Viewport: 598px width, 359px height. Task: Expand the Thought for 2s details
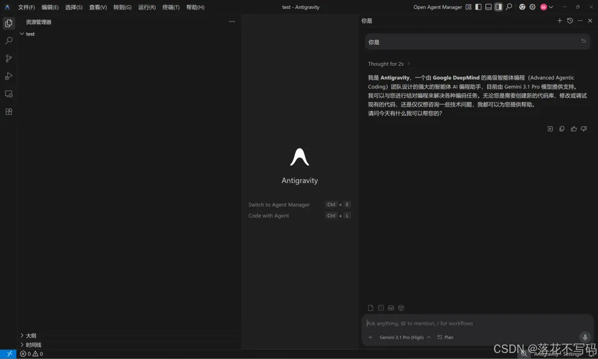click(389, 64)
